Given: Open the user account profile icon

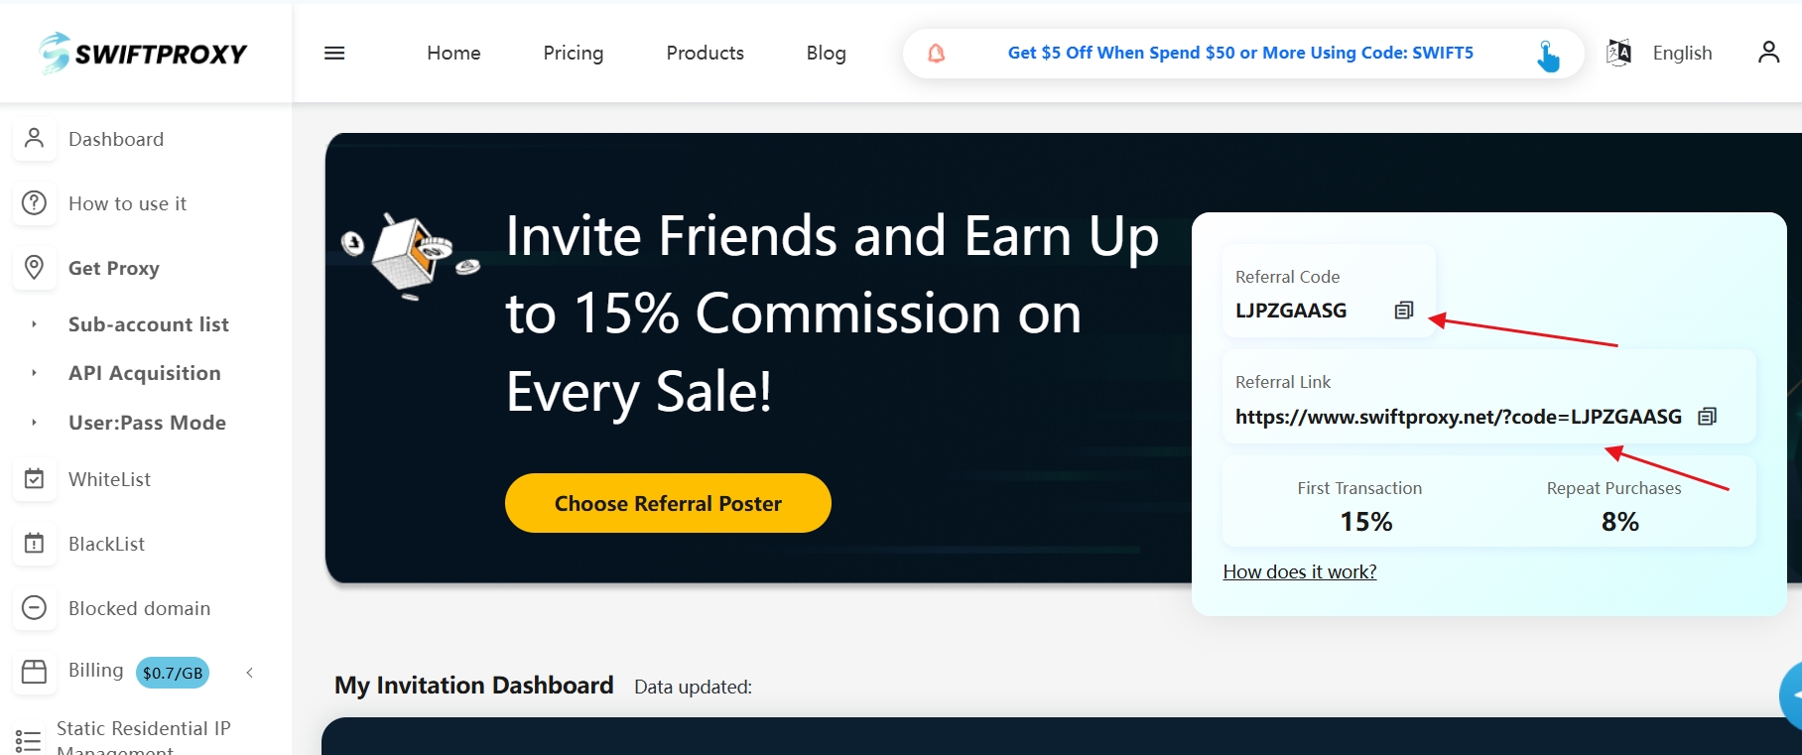Looking at the screenshot, I should point(1768,53).
